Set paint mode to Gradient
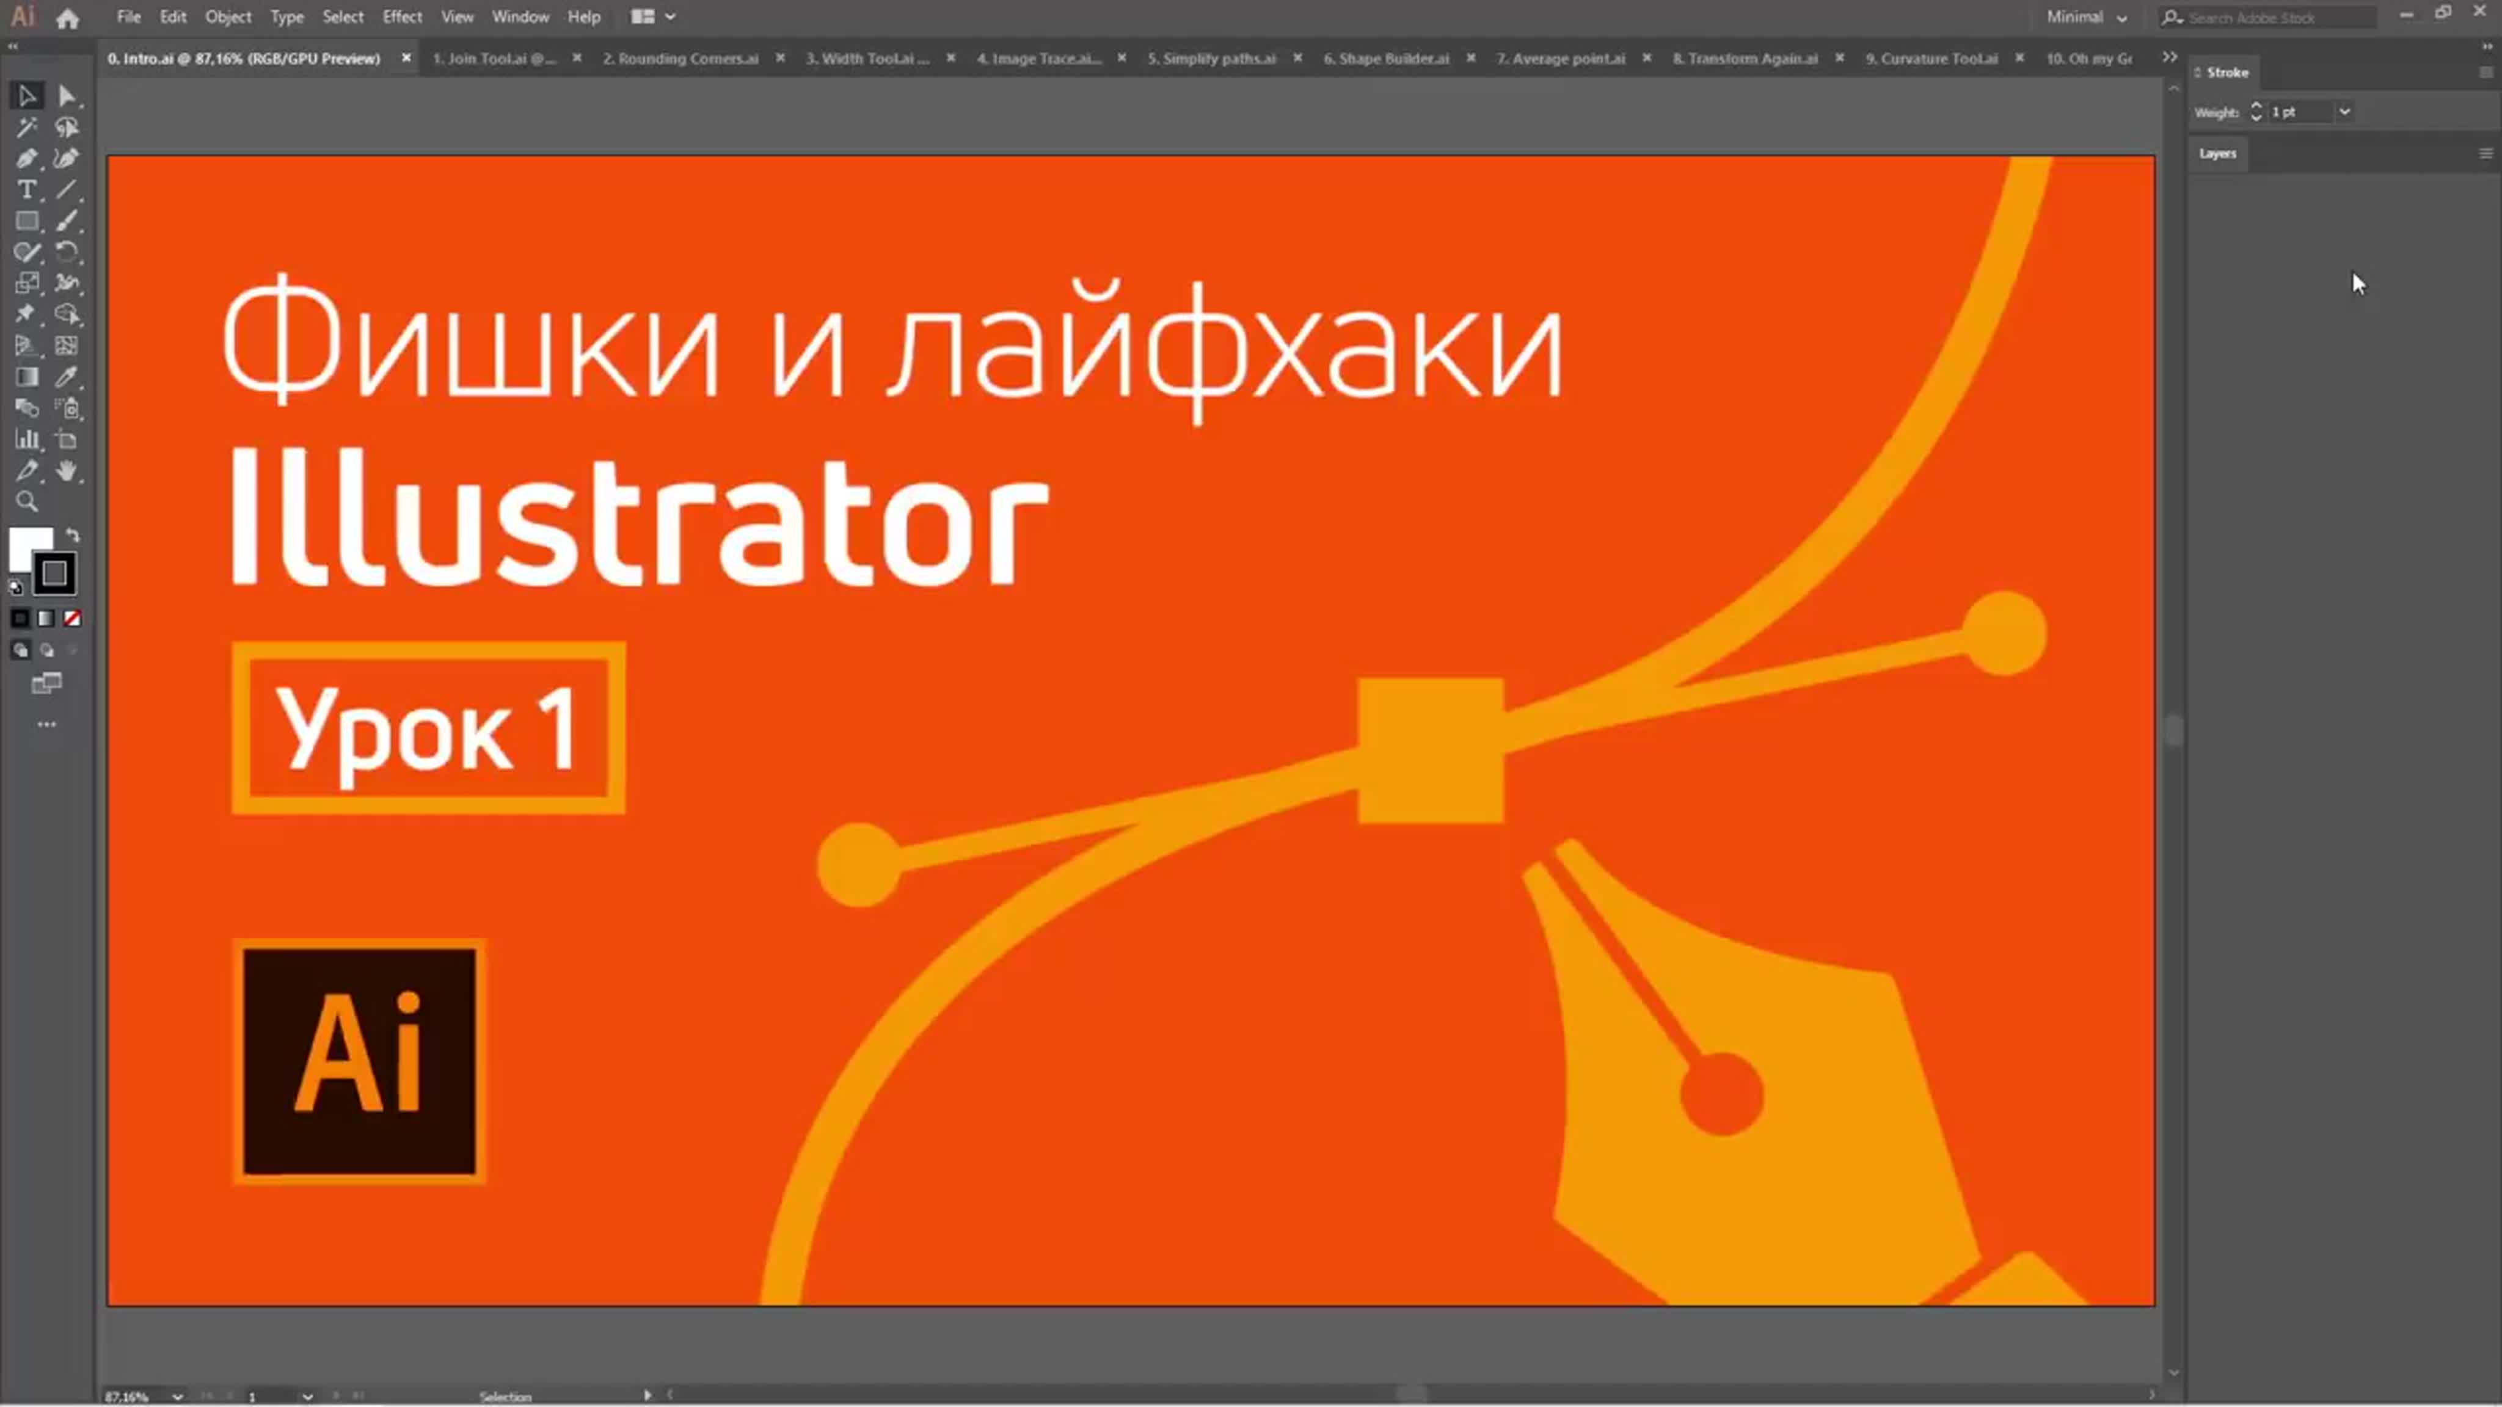The width and height of the screenshot is (2502, 1407). (46, 619)
